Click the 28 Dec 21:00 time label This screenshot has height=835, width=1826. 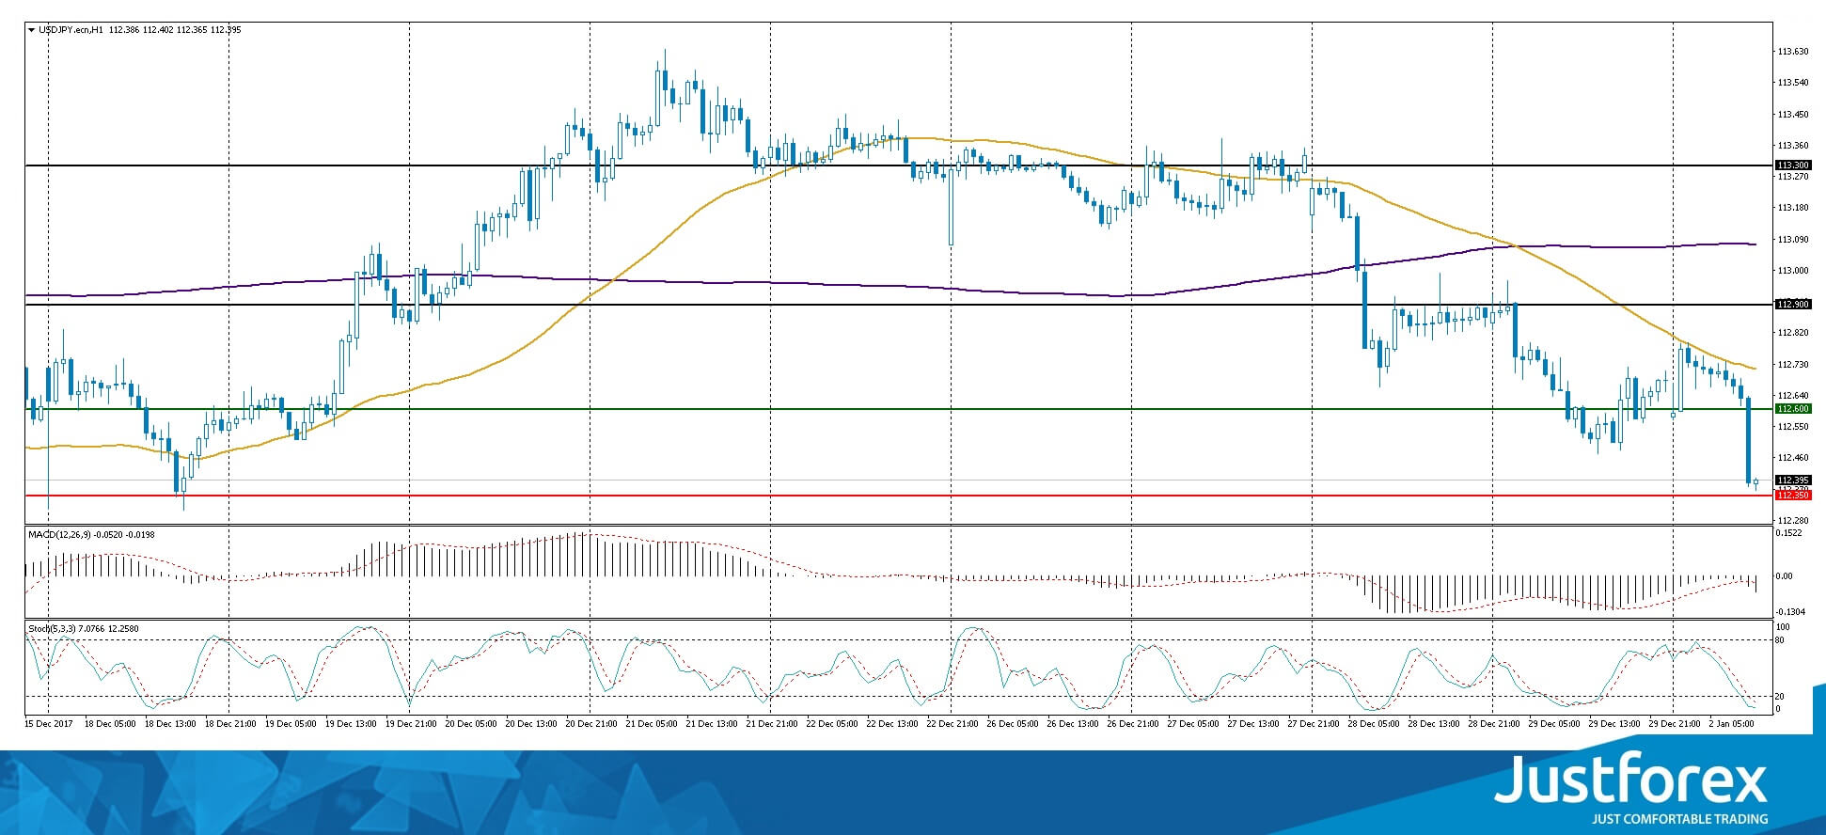pyautogui.click(x=1495, y=724)
